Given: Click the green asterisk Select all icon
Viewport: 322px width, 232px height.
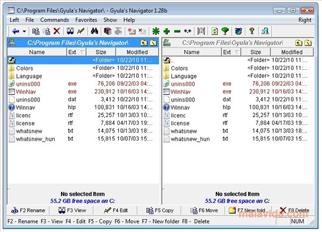Looking at the screenshot, I should [156, 32].
